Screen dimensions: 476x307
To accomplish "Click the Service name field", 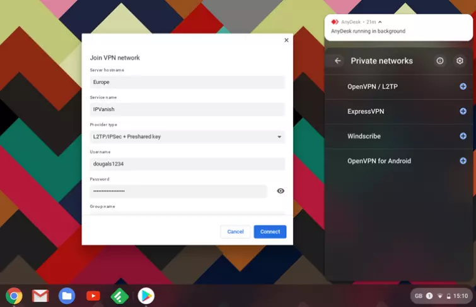I will (x=187, y=109).
